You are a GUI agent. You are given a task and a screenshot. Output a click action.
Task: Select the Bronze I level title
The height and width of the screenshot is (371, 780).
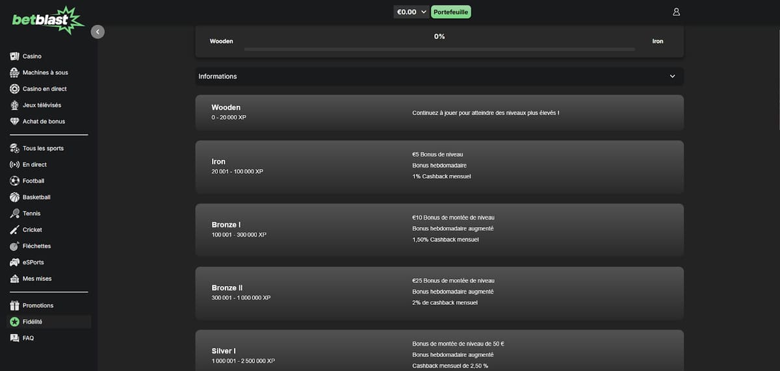tap(226, 225)
